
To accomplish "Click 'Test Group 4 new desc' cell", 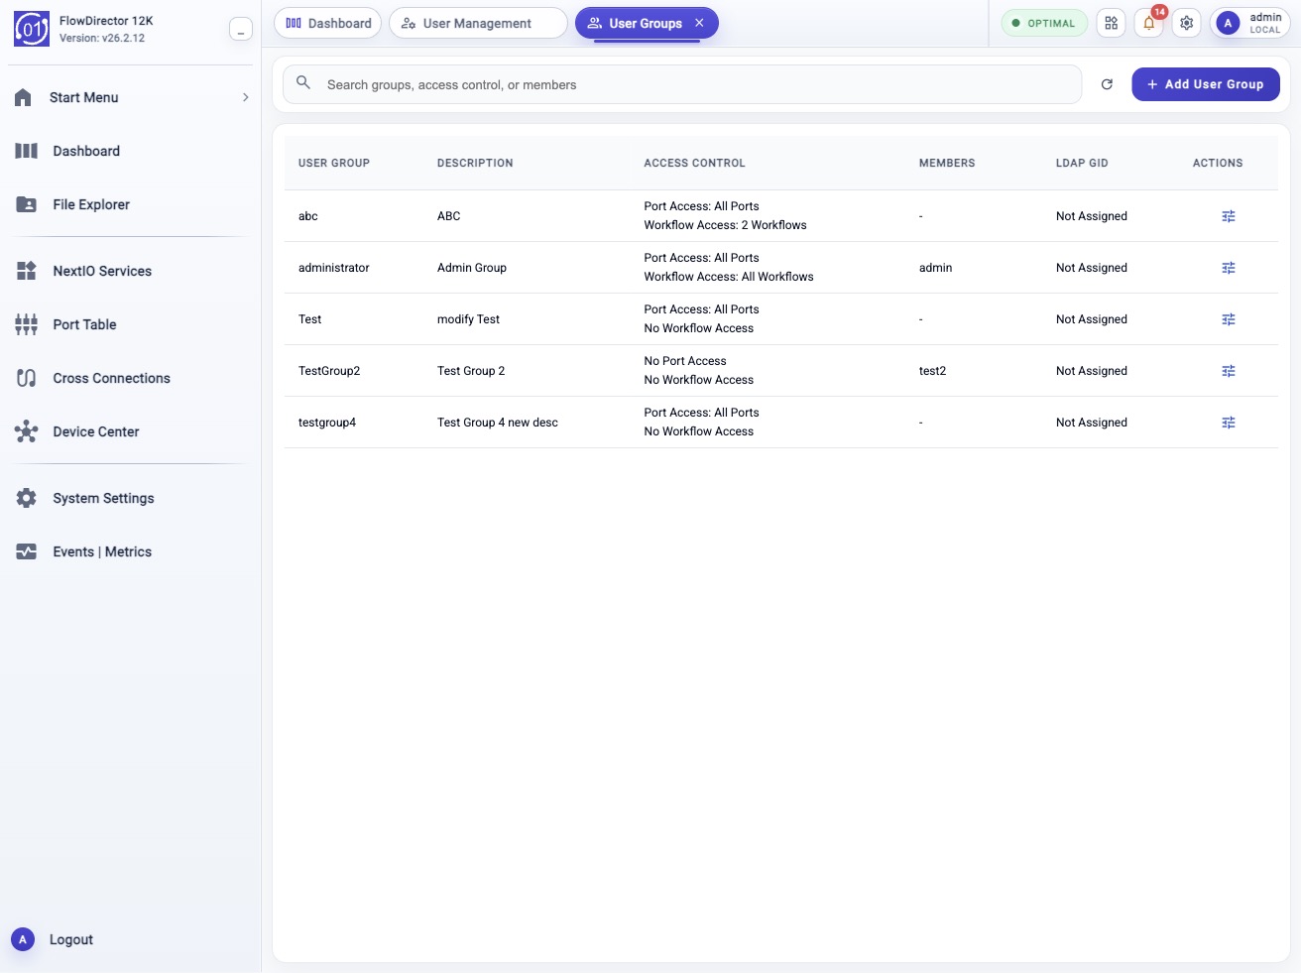I will coord(498,423).
